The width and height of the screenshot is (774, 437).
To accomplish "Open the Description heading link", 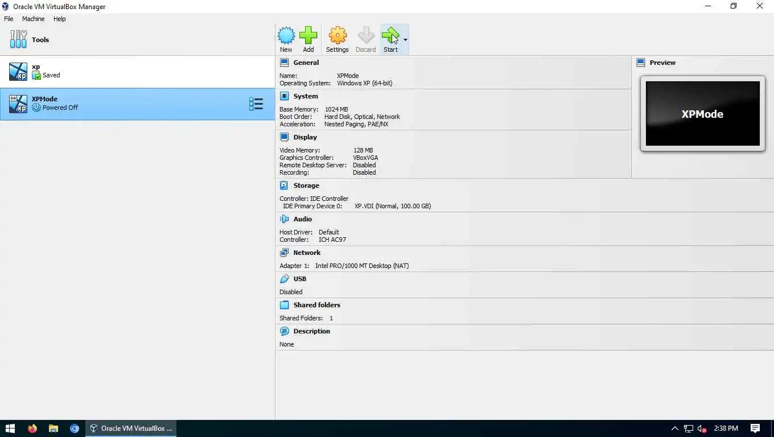I will tap(312, 331).
